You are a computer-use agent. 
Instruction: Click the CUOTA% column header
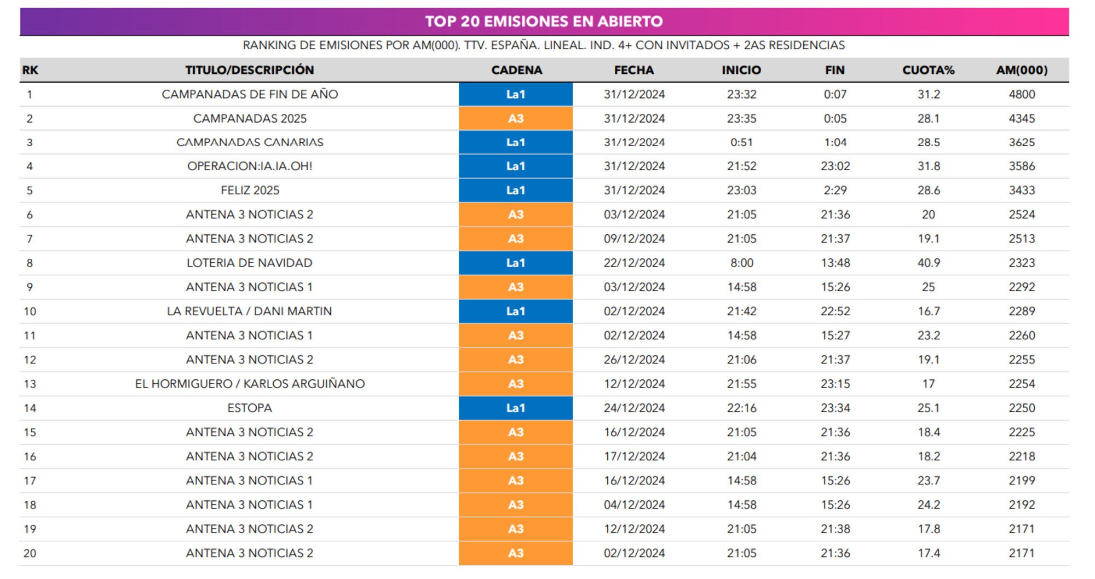tap(928, 70)
